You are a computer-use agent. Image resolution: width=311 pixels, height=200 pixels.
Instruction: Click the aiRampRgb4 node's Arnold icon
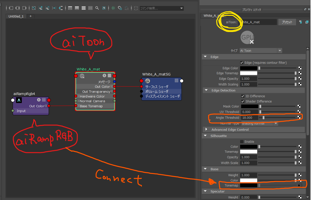19,100
